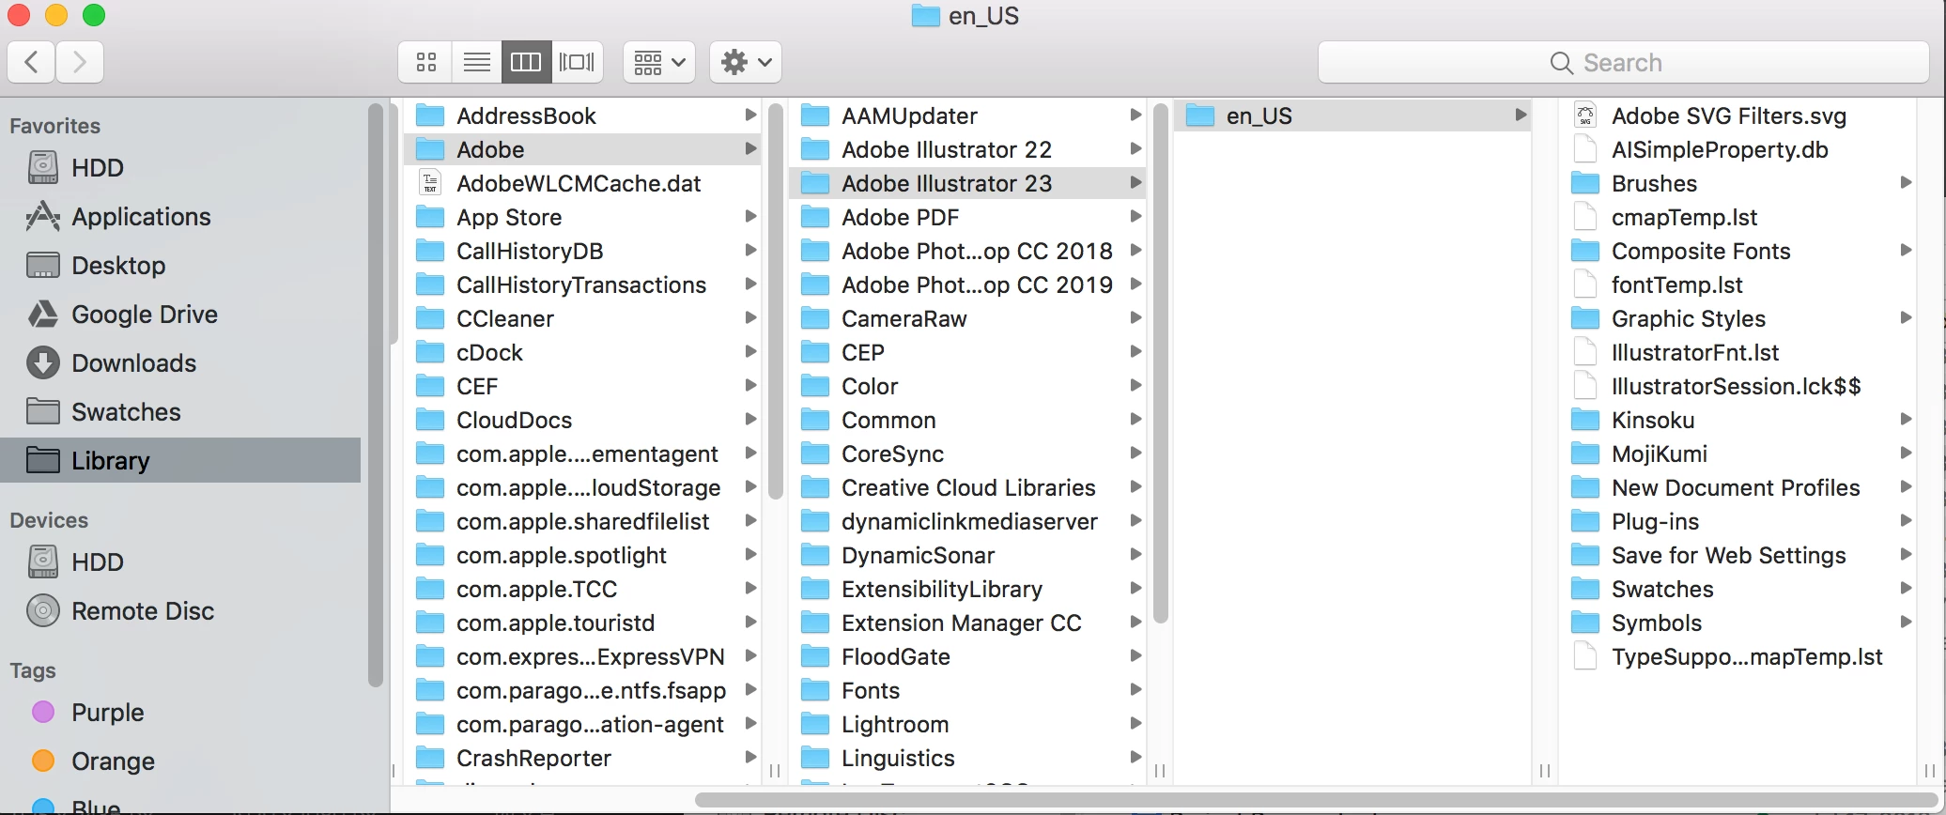This screenshot has width=1946, height=815.
Task: Select the Adobe Illustrator 23 folder
Action: [967, 183]
